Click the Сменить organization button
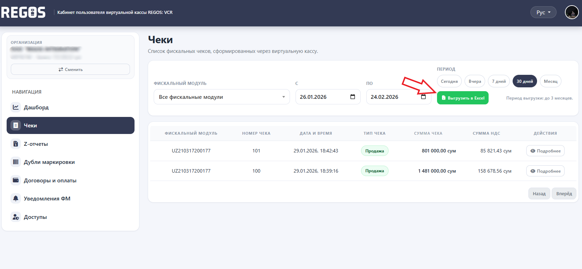The image size is (582, 269). [70, 69]
